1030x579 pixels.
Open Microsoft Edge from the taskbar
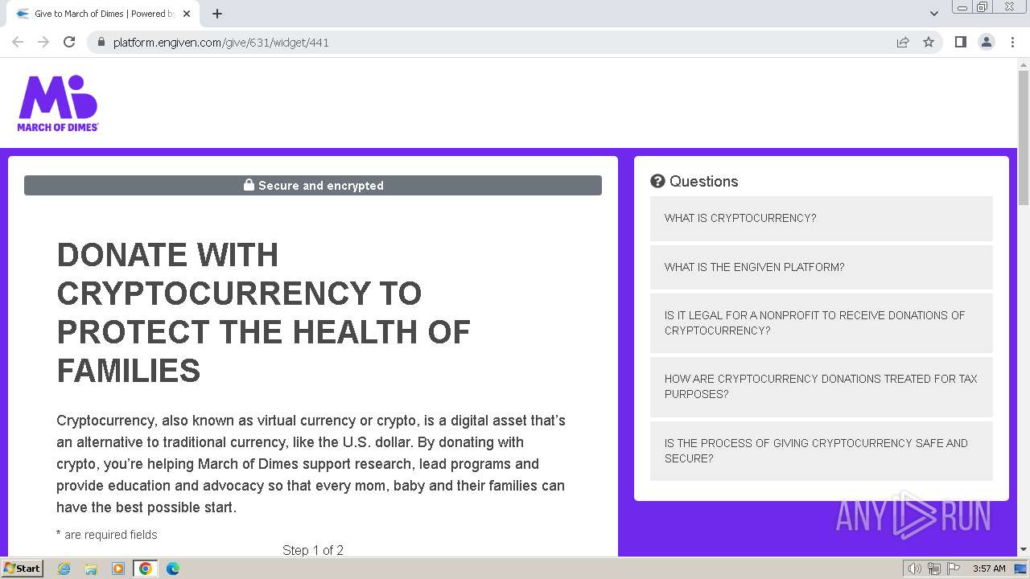click(172, 569)
